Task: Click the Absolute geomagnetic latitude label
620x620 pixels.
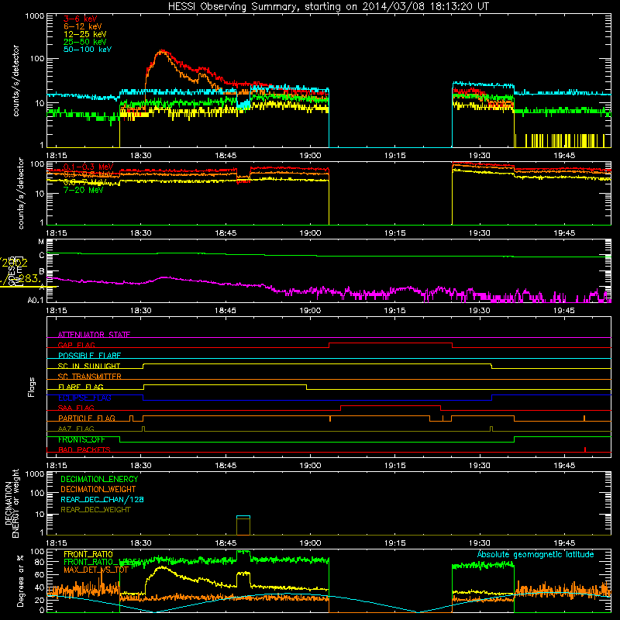Action: pyautogui.click(x=536, y=554)
